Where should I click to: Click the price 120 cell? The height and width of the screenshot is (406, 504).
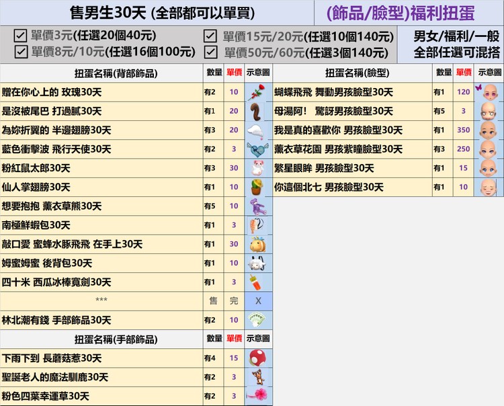pyautogui.click(x=464, y=92)
